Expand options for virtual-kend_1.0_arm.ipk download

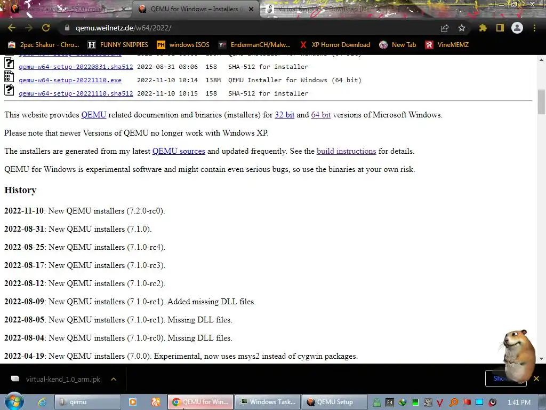pyautogui.click(x=114, y=379)
